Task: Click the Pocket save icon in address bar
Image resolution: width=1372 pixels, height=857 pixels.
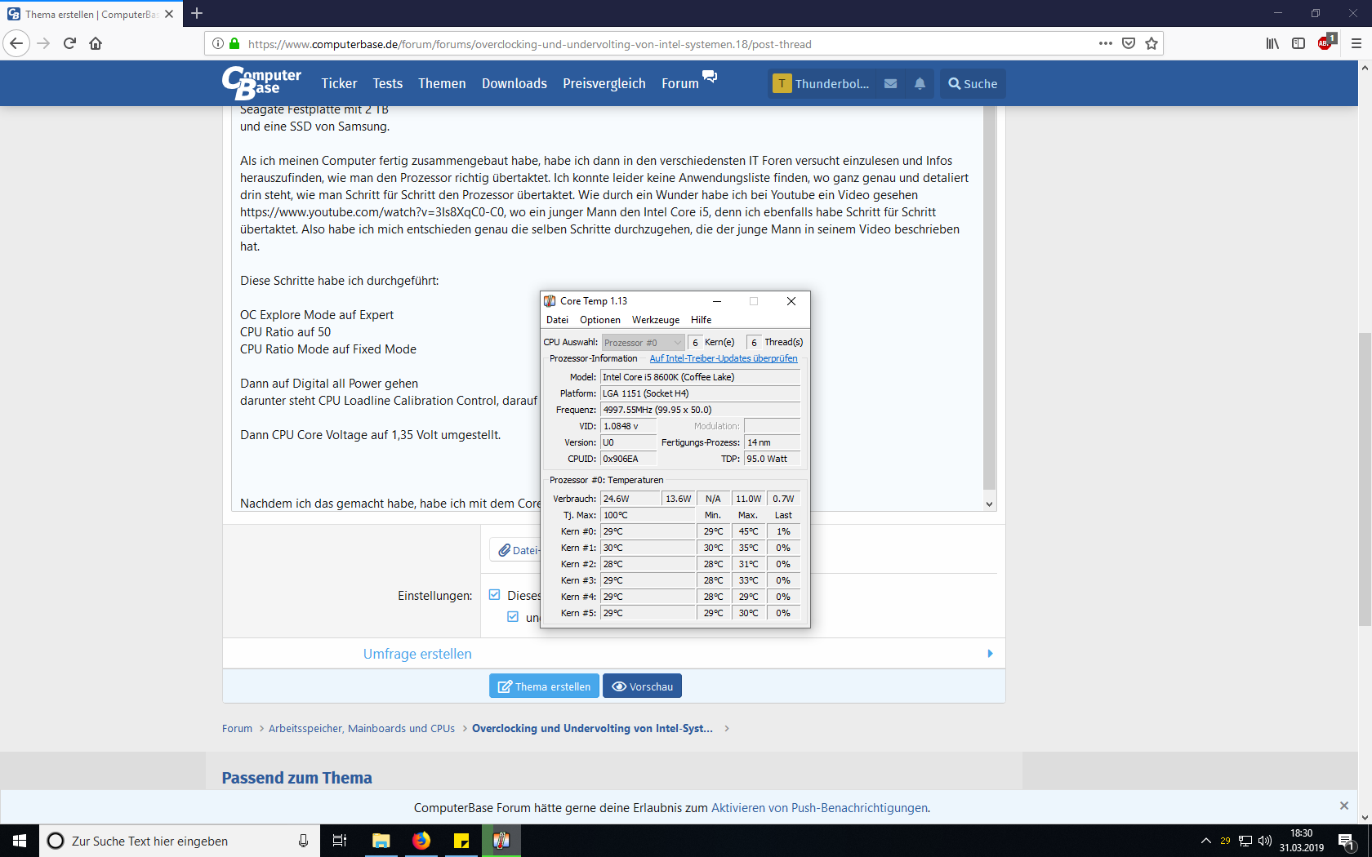Action: coord(1129,43)
